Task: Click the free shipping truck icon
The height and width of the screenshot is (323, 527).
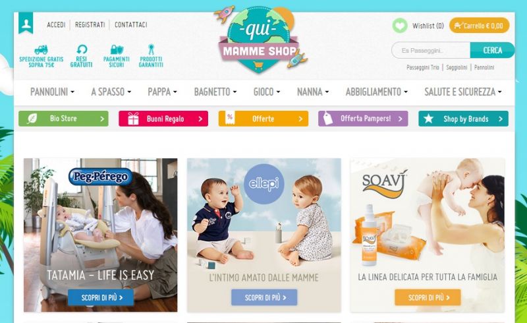Action: click(41, 49)
